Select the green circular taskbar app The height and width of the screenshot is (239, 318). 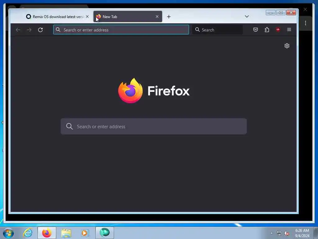pyautogui.click(x=105, y=233)
